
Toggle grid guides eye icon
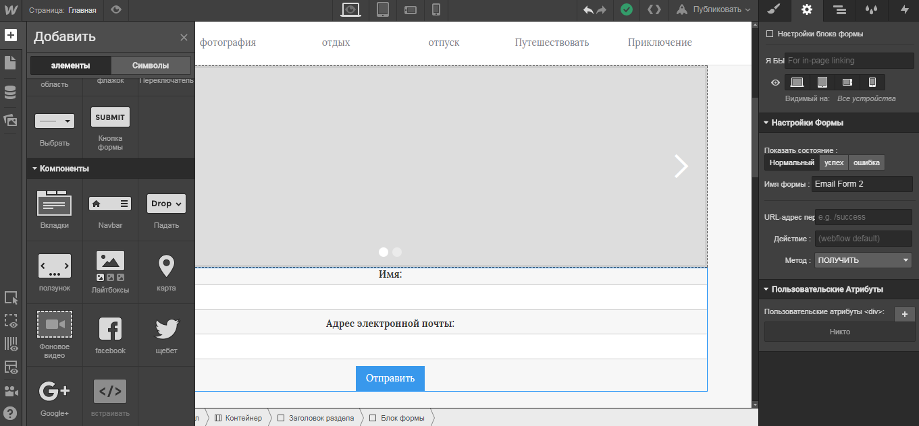click(x=10, y=344)
